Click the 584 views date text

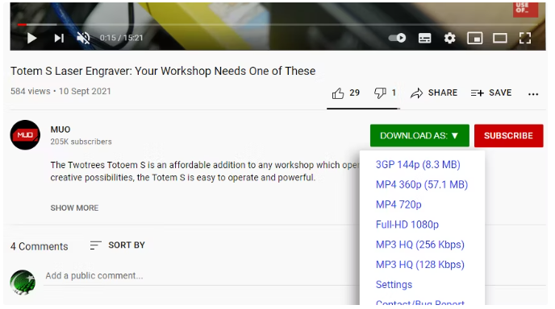pos(61,92)
